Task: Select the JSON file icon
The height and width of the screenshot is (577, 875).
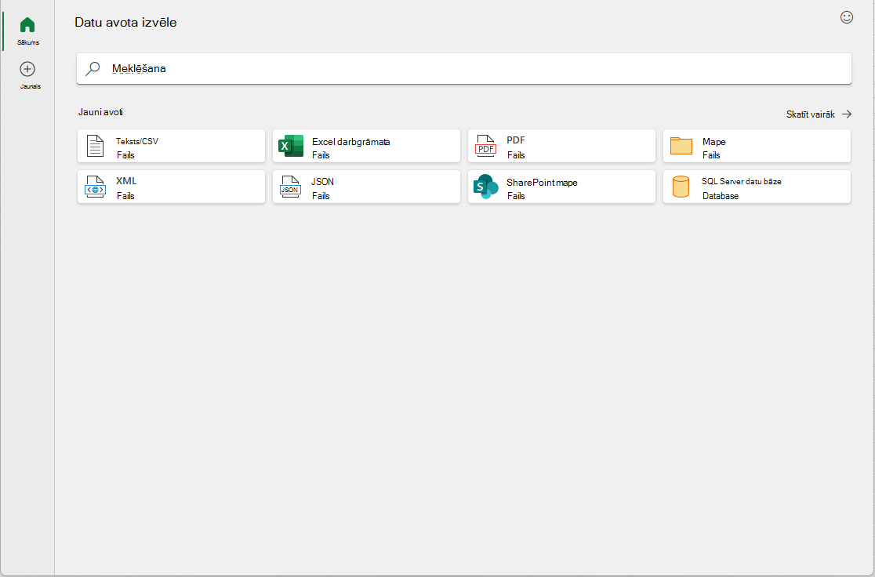Action: point(290,187)
